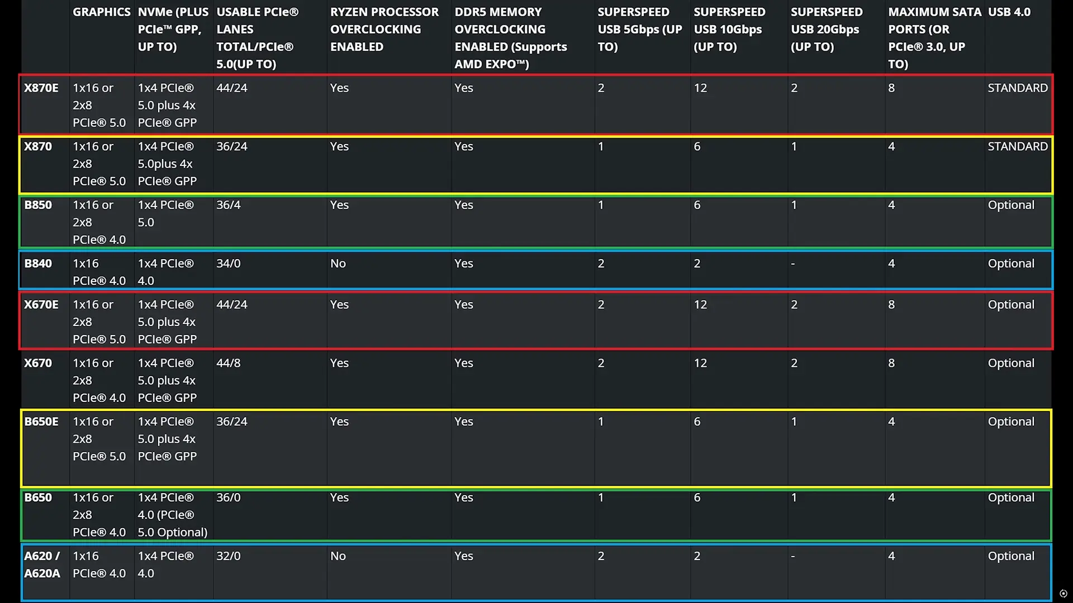This screenshot has width=1073, height=603.
Task: Select the B850 NVMe cell 1x4 PCIe 5.0
Action: coord(166,213)
